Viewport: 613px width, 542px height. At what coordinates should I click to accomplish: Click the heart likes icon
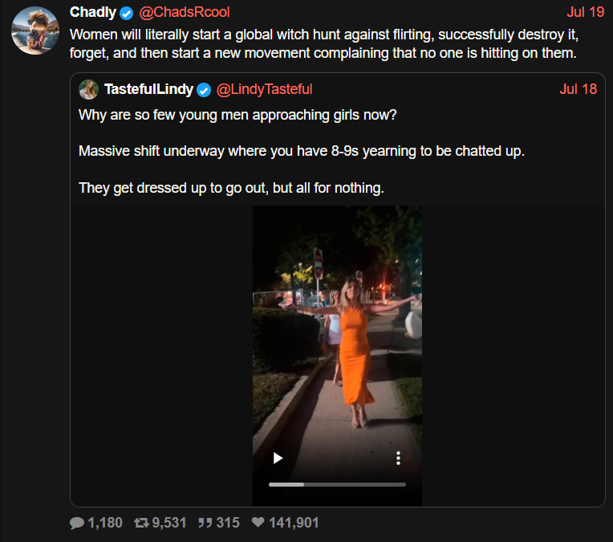point(258,522)
